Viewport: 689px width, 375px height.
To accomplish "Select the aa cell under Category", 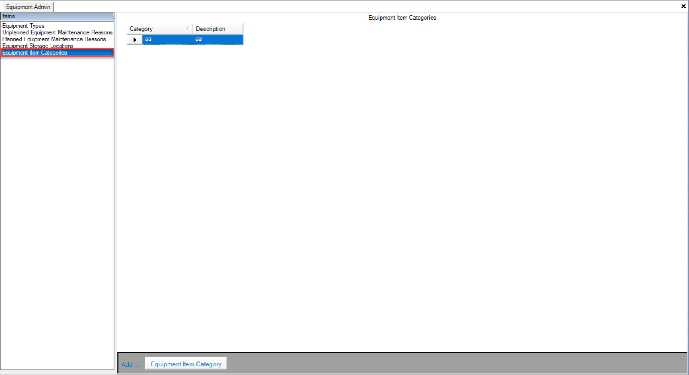I will tap(168, 39).
